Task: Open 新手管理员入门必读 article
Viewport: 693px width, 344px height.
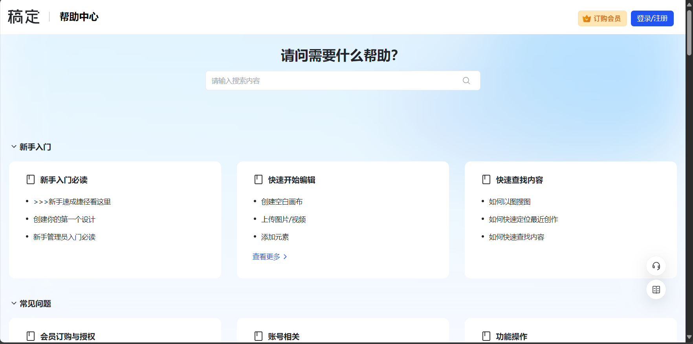Action: click(64, 237)
